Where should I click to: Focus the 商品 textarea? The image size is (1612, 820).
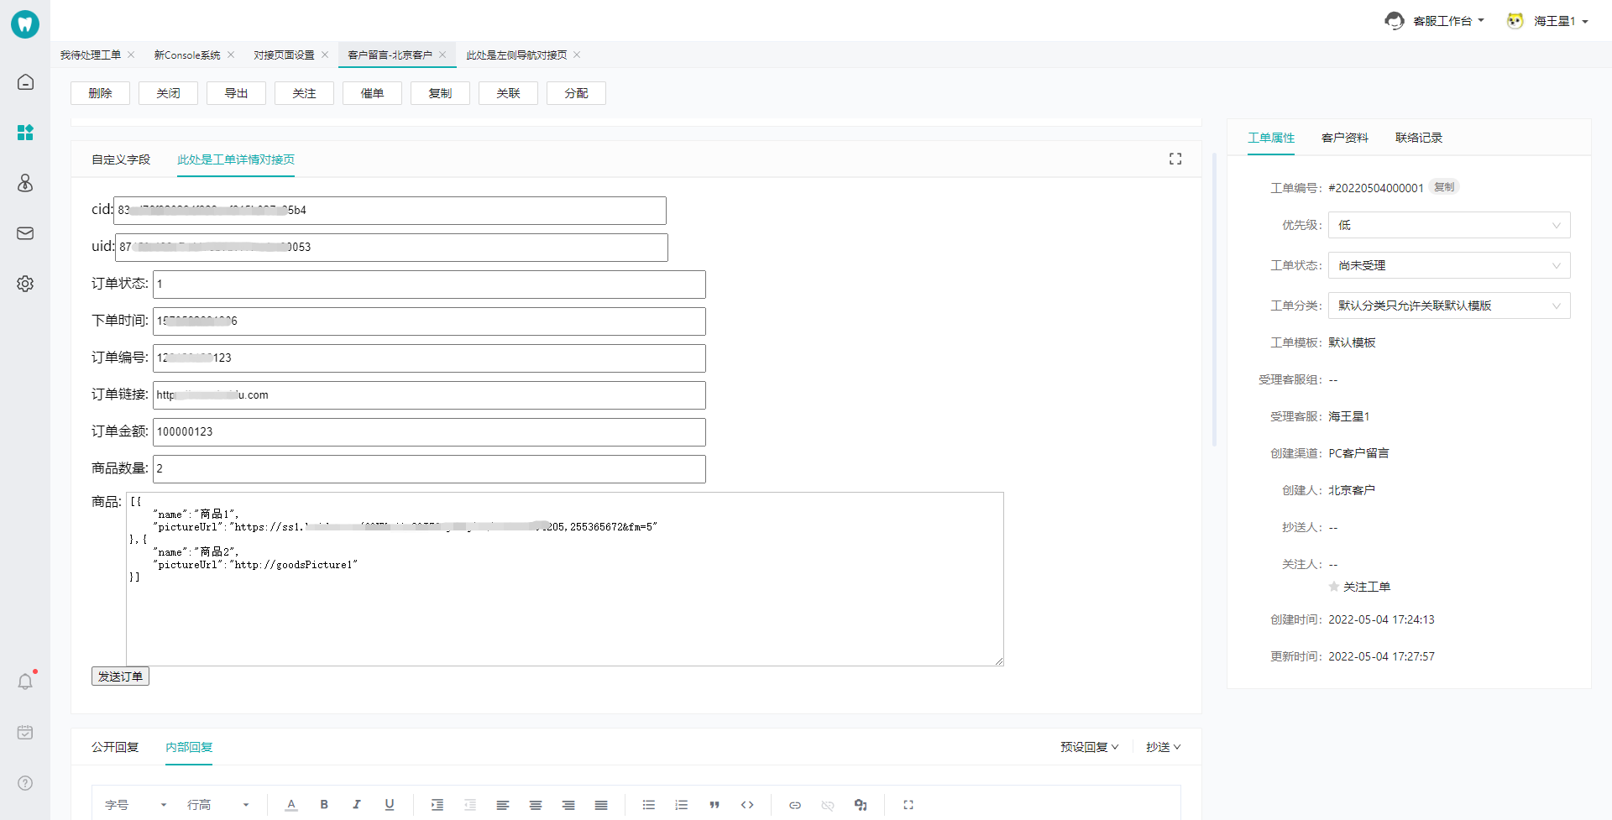pos(565,579)
